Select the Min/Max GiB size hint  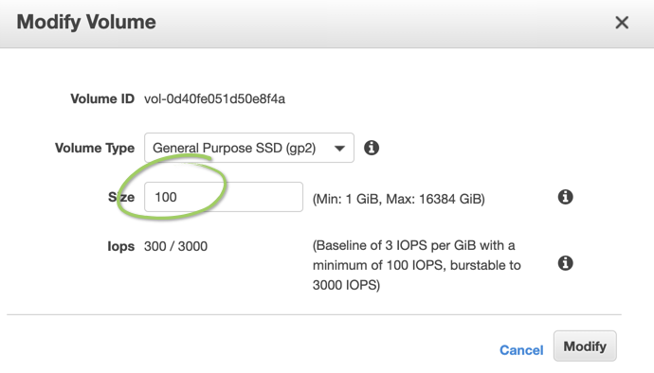(399, 199)
